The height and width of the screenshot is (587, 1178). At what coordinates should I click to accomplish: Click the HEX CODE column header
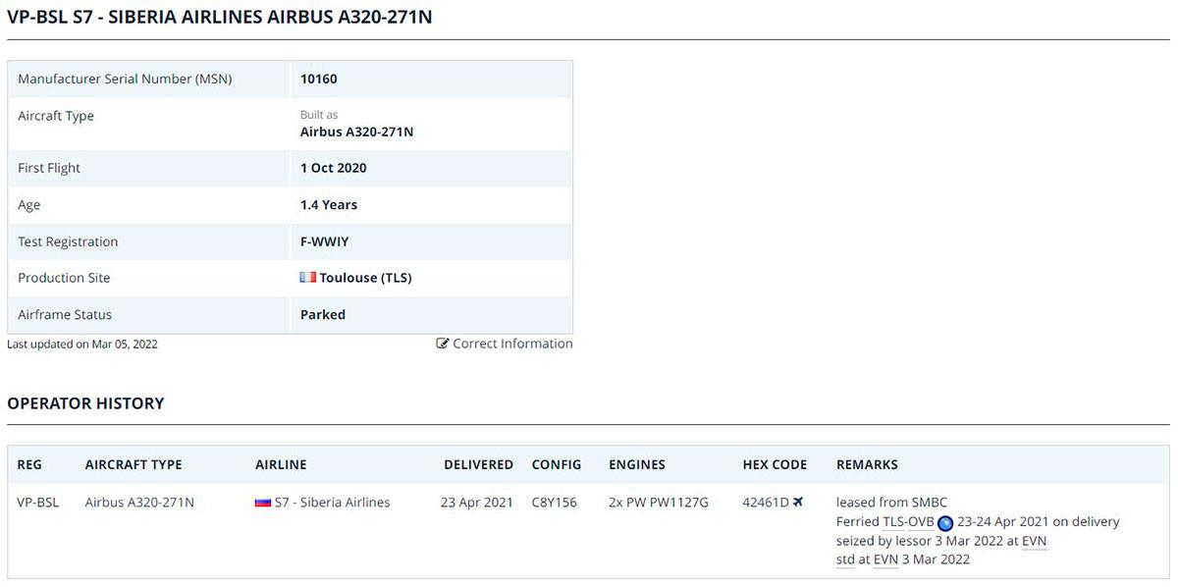point(775,464)
